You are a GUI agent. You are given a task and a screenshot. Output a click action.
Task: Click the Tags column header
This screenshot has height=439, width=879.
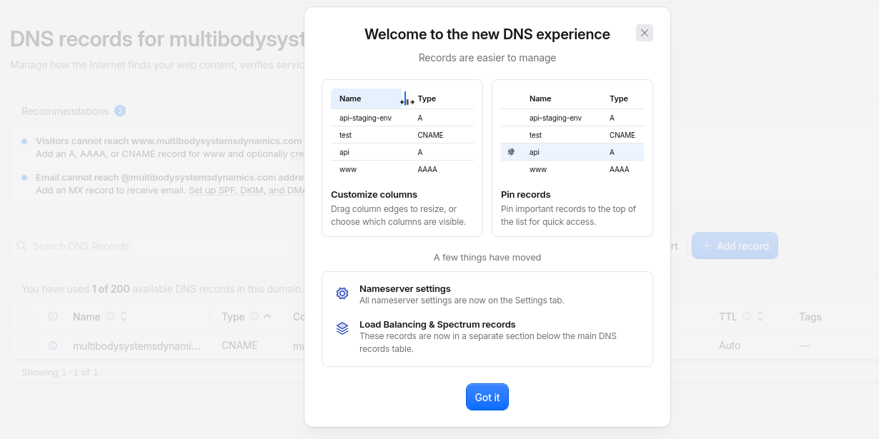(810, 317)
